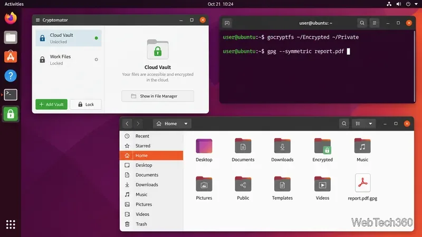Open clock Oct 21 10:24 menu
Screen dimensions: 422x237
(220, 4)
